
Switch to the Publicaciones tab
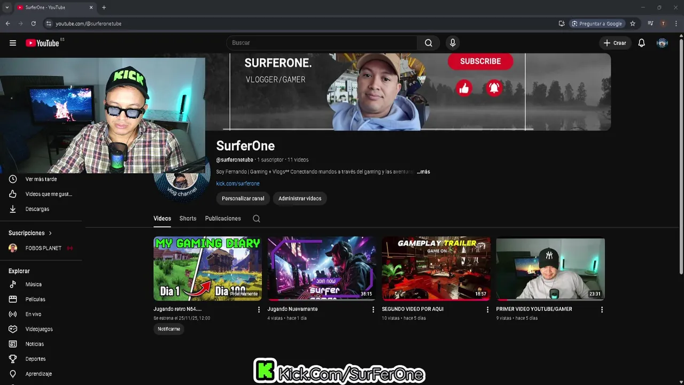[223, 219]
